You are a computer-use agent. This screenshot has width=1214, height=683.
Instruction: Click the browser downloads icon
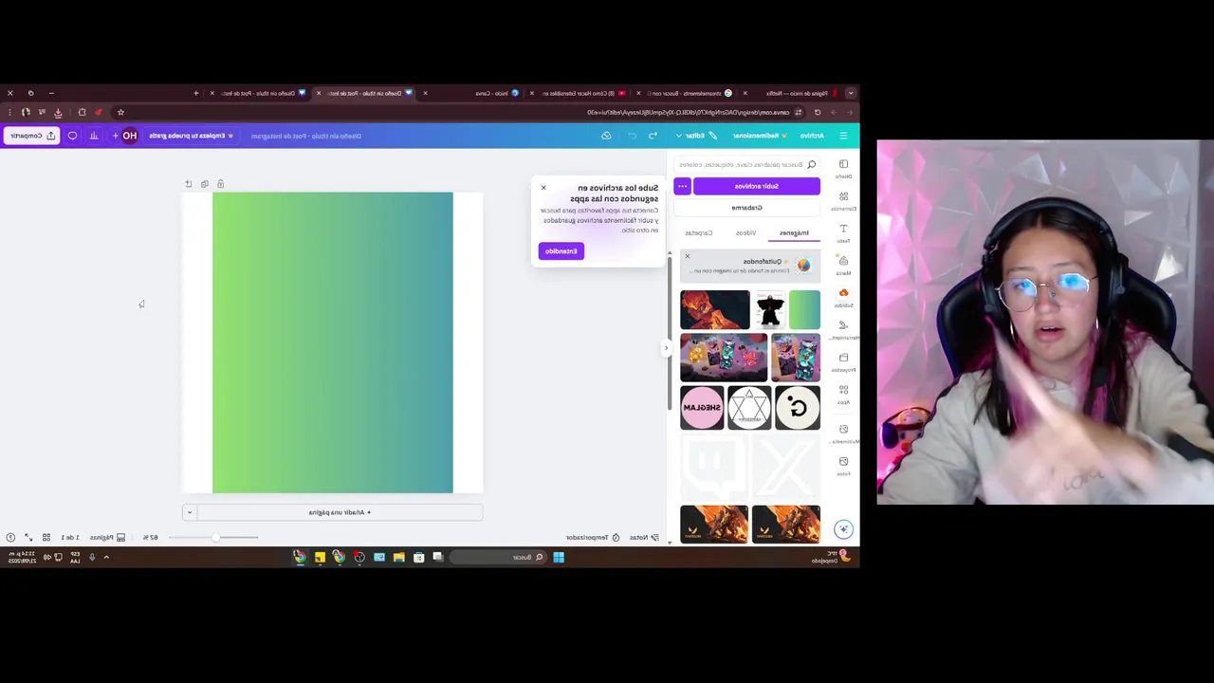[58, 112]
